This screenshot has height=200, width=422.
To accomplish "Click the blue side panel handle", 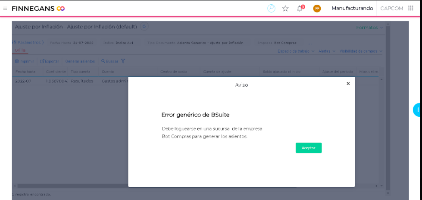I will (417, 110).
